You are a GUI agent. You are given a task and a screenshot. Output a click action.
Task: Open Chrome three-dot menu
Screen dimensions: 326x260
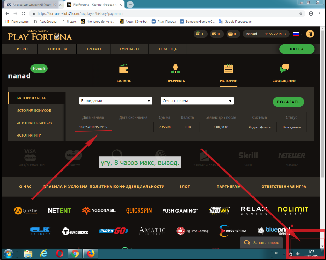[x=319, y=13]
